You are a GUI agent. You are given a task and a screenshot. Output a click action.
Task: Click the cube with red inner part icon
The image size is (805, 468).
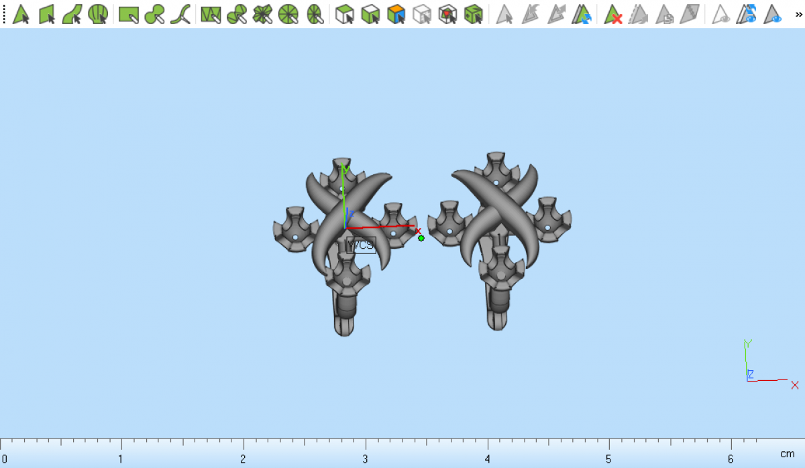tap(447, 13)
